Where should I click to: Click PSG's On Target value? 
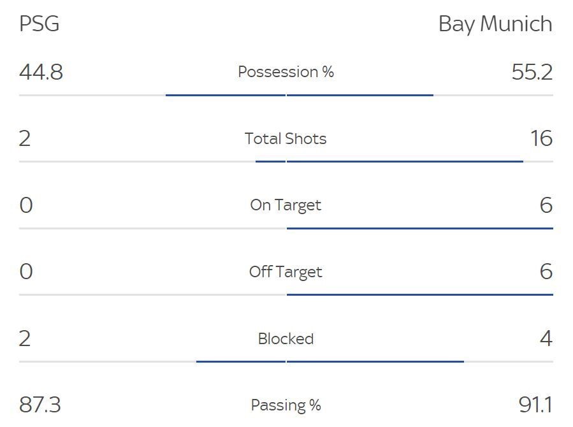coord(25,205)
